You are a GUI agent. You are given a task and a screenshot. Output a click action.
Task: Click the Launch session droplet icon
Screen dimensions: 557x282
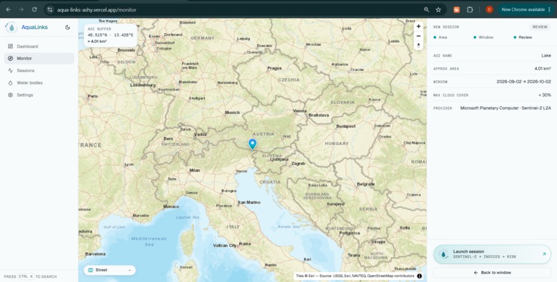[x=443, y=254]
